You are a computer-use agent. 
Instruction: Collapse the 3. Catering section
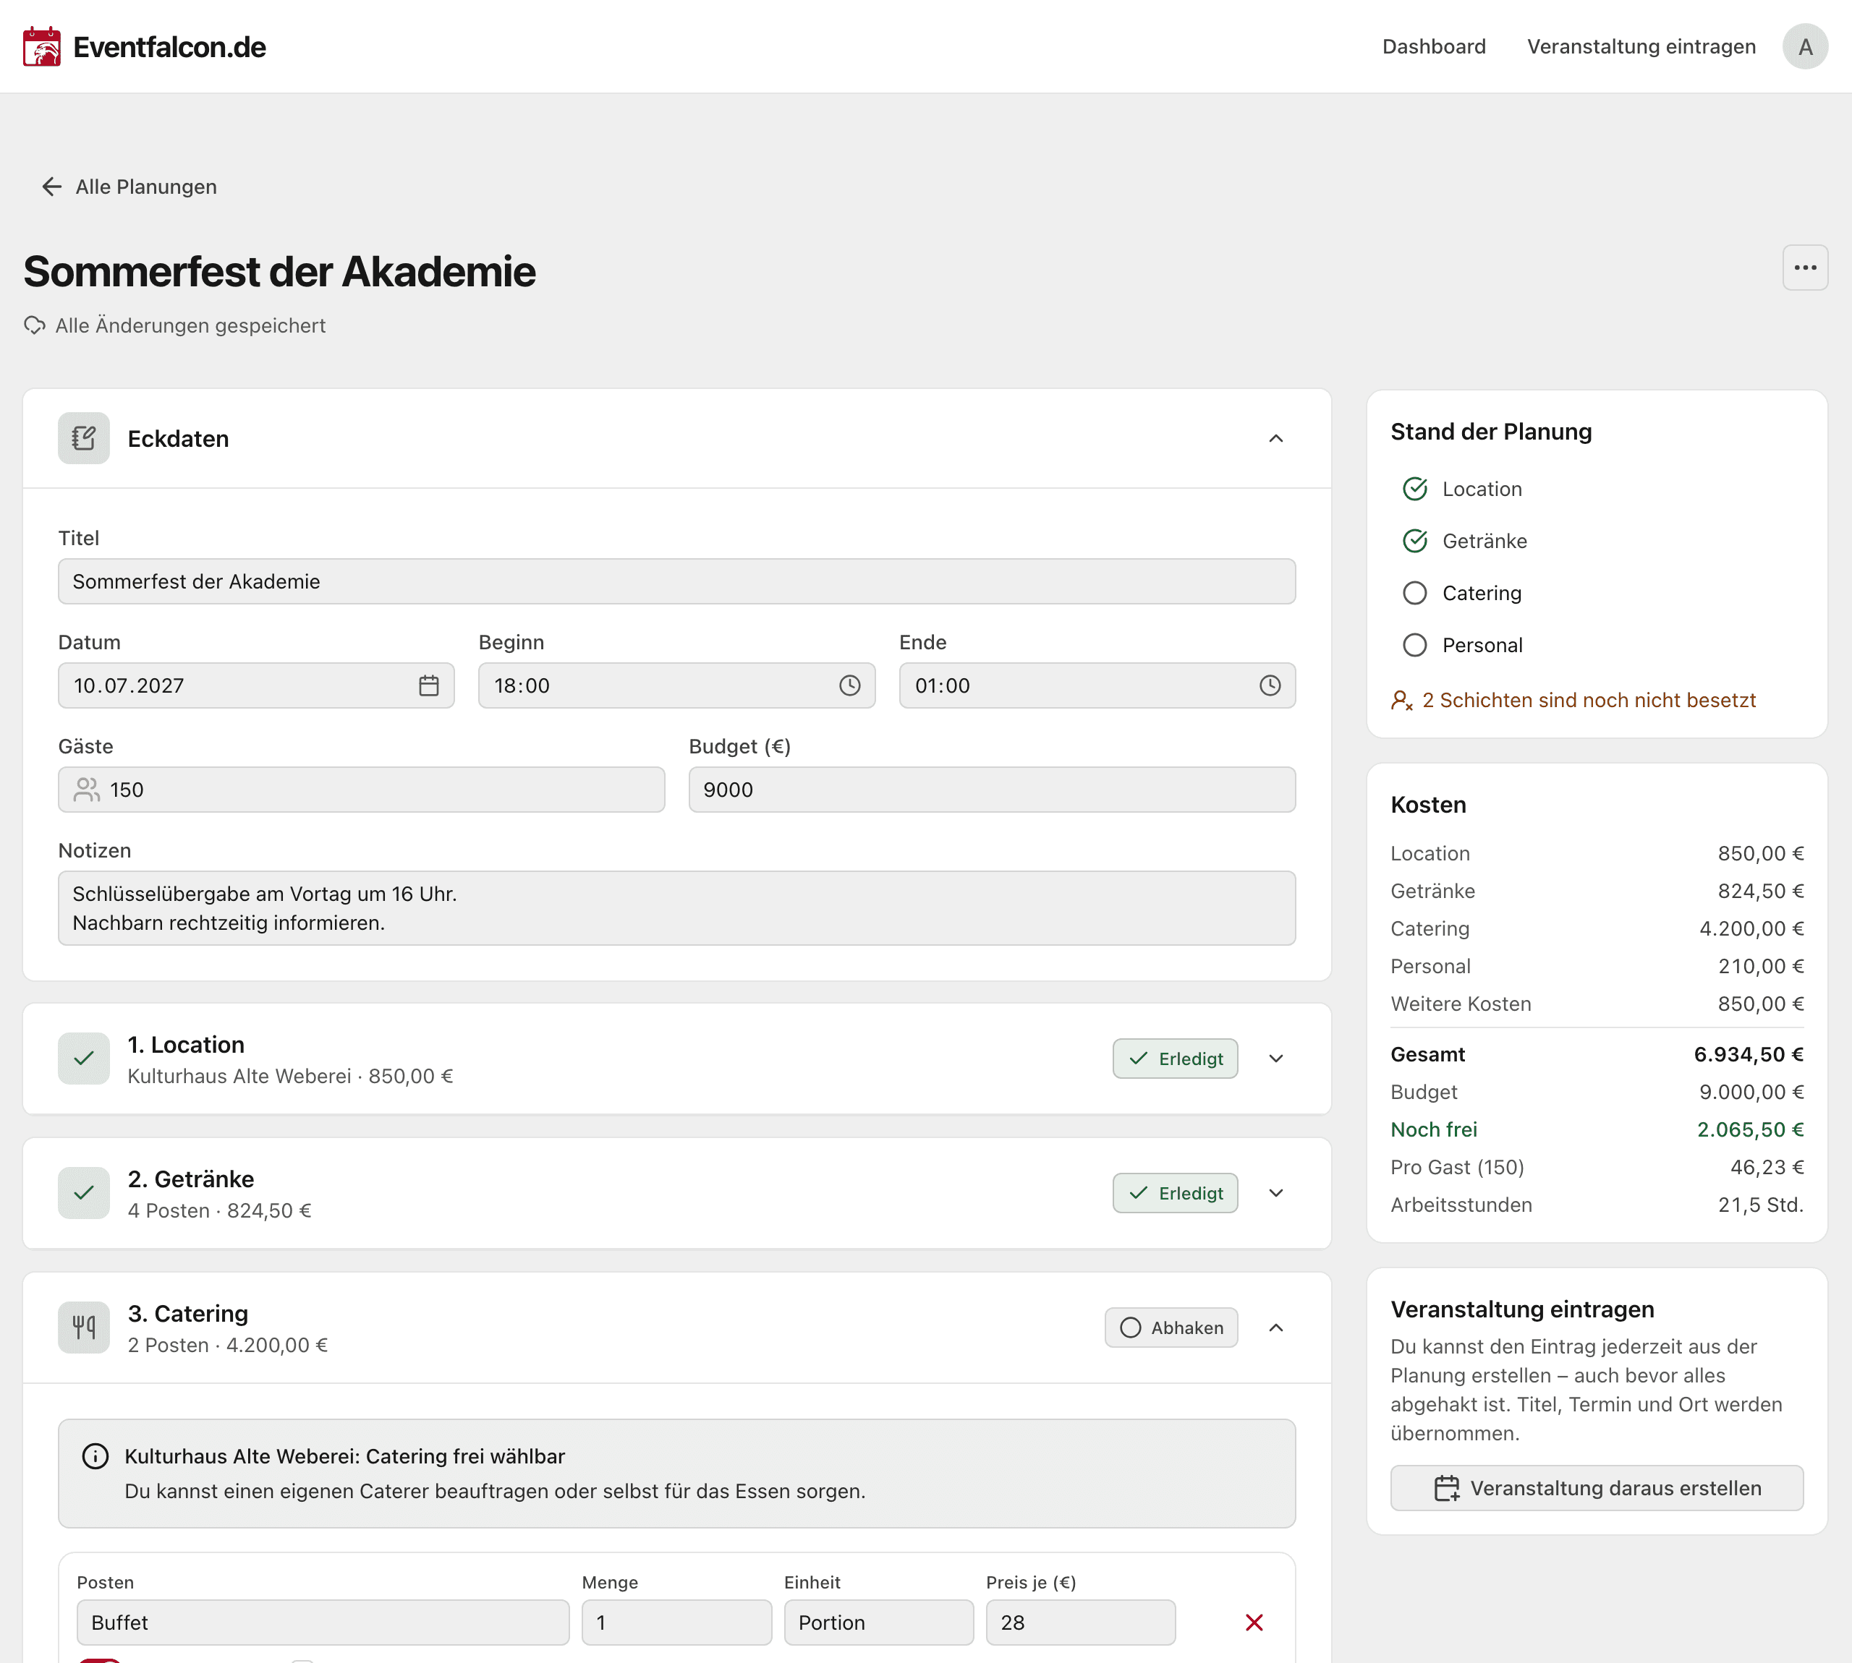tap(1276, 1327)
